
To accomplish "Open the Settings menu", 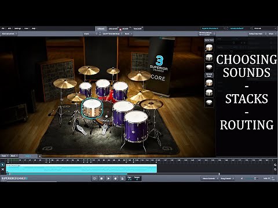I will coord(17,28).
